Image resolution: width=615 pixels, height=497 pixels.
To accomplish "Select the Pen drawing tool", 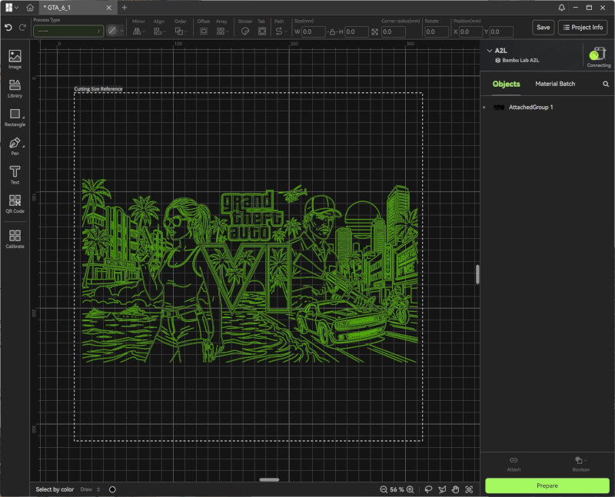I will pos(15,146).
